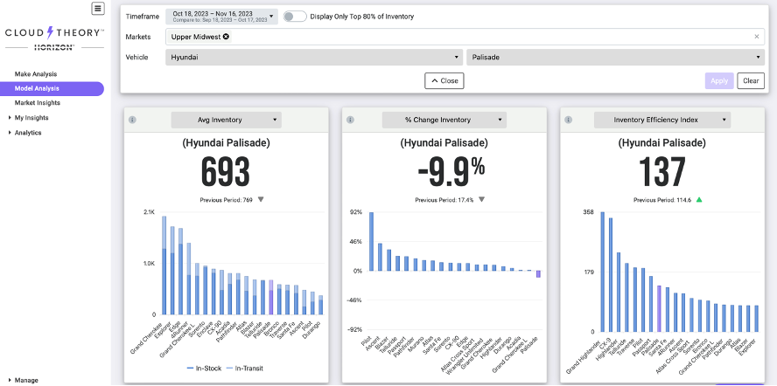
Task: Click the Clear filters button
Action: point(751,80)
